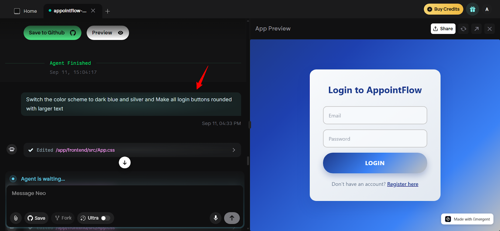Click the Buy Credits button
The width and height of the screenshot is (500, 231).
(443, 9)
